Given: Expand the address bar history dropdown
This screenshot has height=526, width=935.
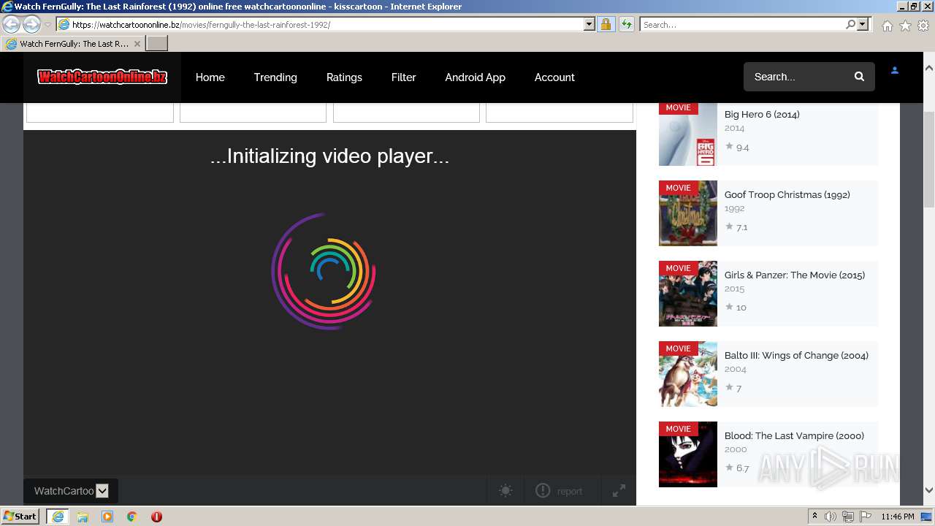Looking at the screenshot, I should (589, 25).
